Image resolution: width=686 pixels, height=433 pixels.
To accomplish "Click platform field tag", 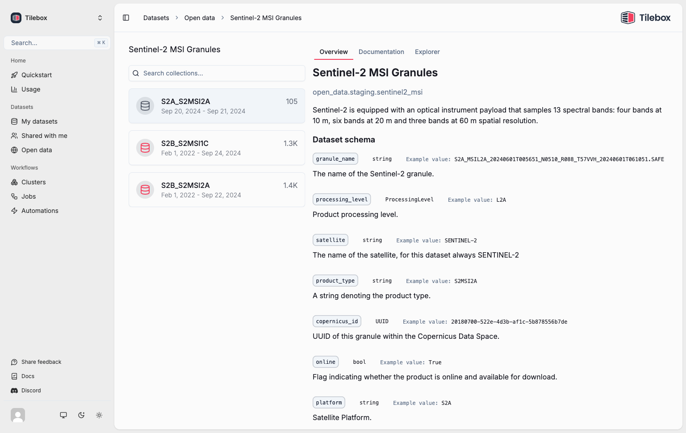I will pyautogui.click(x=329, y=403).
